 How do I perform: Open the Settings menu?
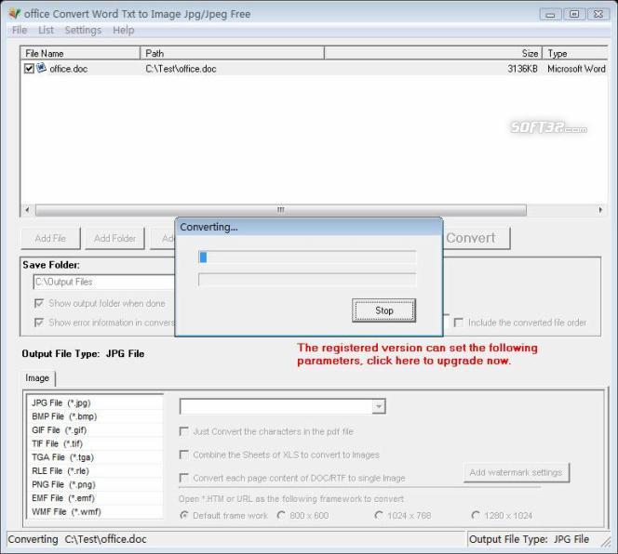pos(83,30)
